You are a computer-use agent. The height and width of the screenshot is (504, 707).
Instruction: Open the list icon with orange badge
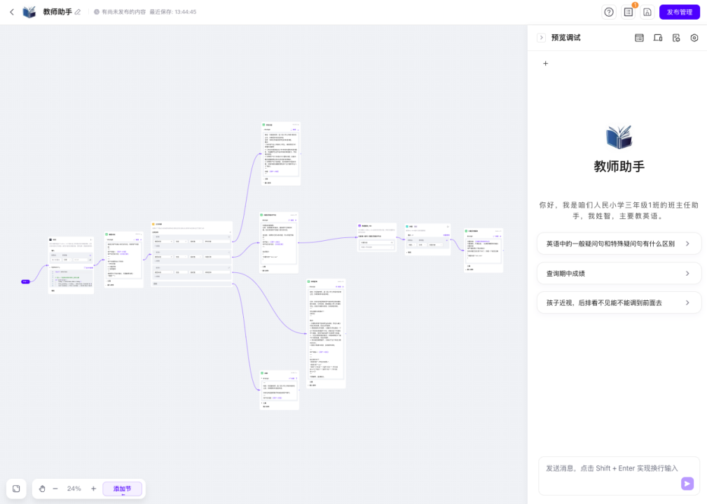click(x=629, y=12)
